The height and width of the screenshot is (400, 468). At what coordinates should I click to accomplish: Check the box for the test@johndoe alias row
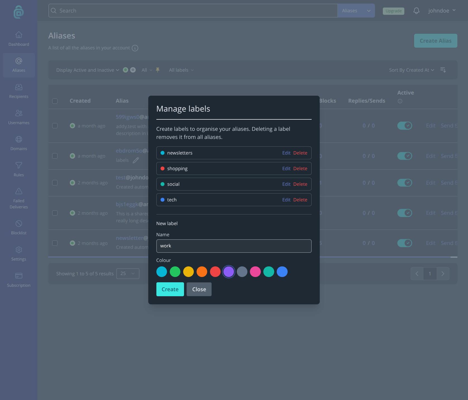tap(55, 183)
